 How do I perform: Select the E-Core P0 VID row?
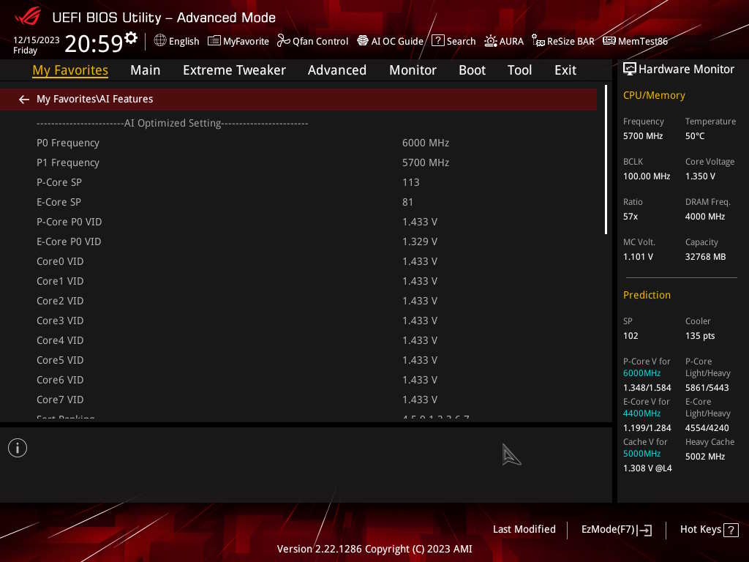coord(298,241)
